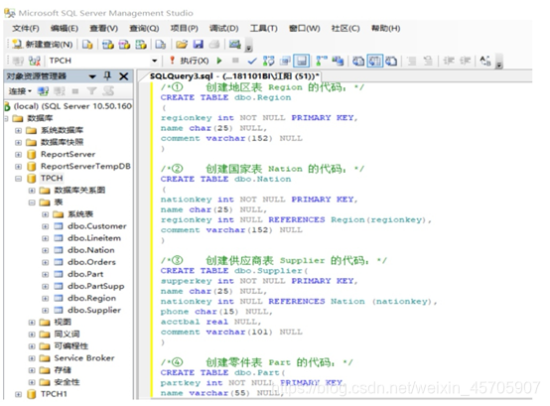
Task: Expand the ReportServer database node
Action: tap(18, 155)
